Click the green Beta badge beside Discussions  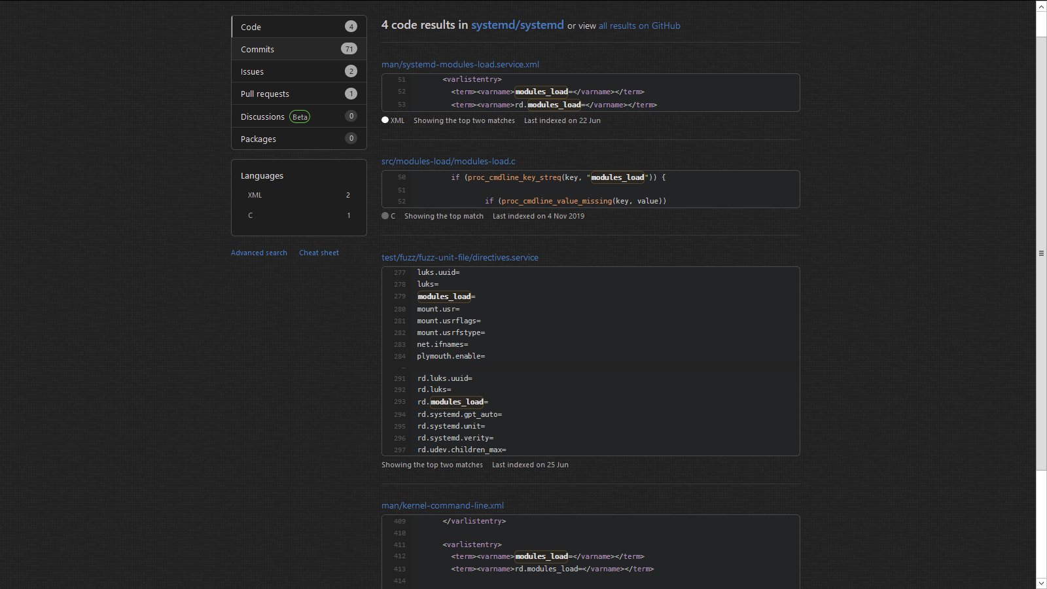300,116
